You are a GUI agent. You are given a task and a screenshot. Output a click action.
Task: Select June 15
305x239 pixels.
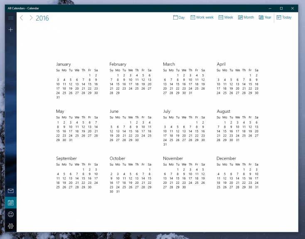[x=130, y=132]
